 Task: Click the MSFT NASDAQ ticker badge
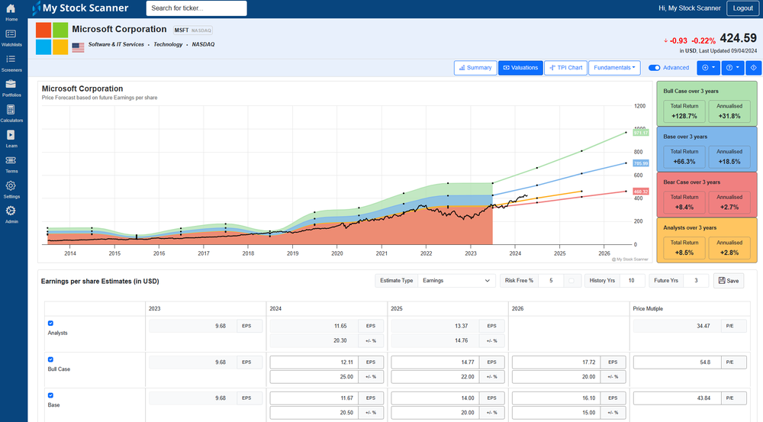(x=193, y=31)
